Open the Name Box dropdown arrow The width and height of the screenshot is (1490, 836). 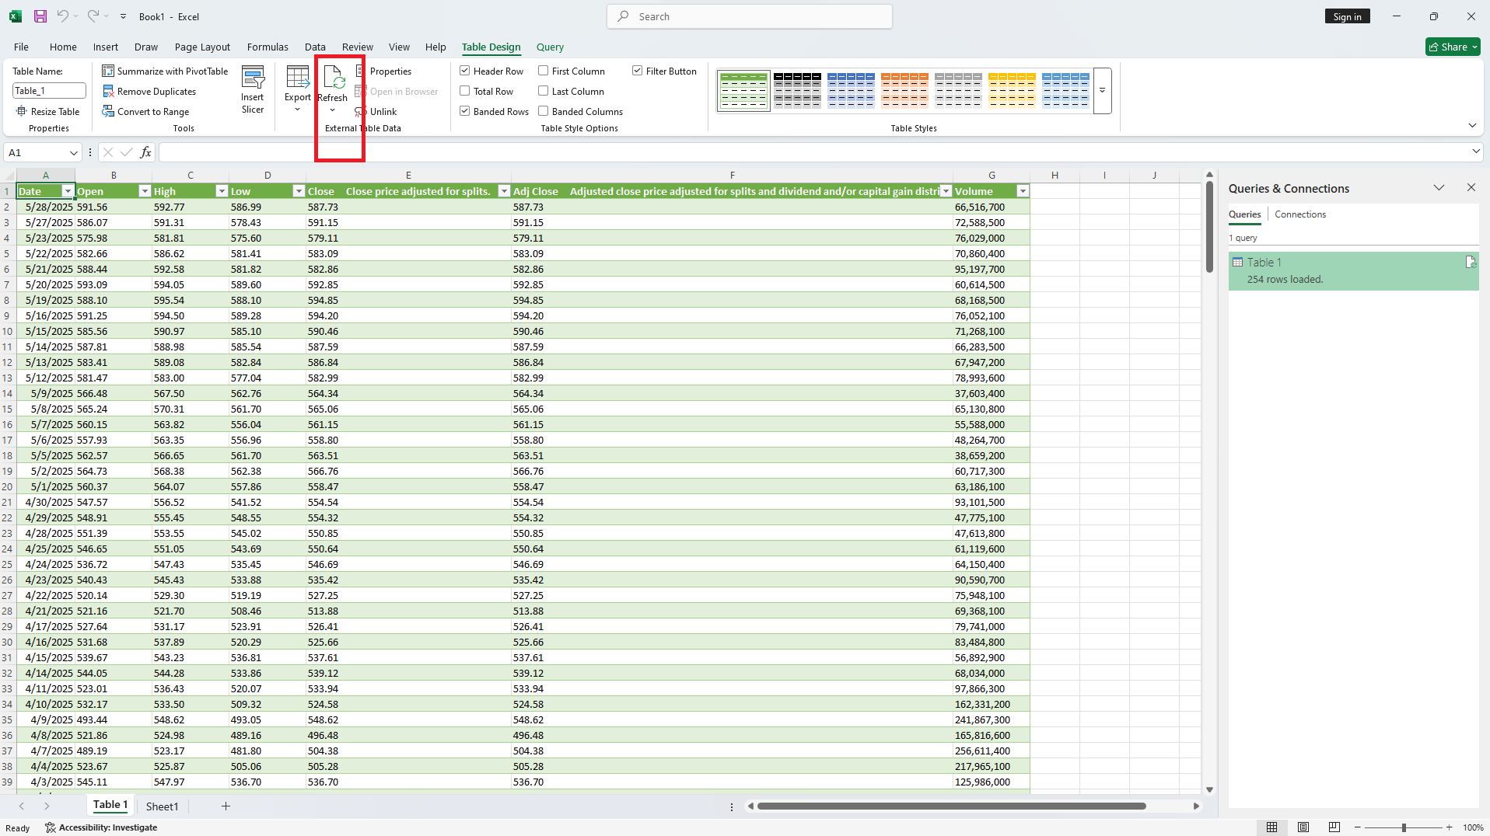[x=73, y=152]
